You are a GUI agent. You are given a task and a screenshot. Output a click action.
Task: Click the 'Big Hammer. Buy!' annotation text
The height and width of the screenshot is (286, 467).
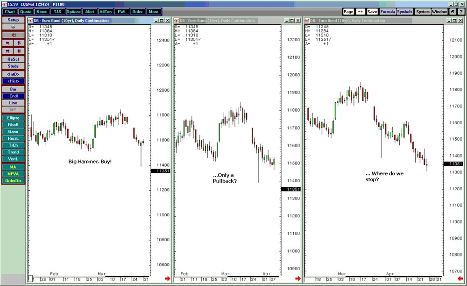(90, 162)
